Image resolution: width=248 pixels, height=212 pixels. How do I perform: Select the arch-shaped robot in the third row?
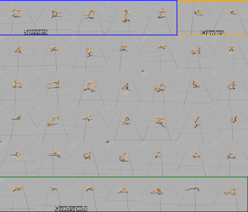[x=53, y=84]
